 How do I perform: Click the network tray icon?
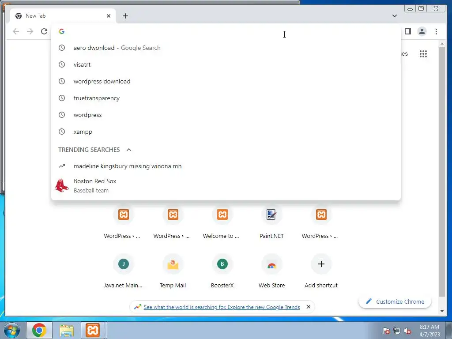click(397, 331)
